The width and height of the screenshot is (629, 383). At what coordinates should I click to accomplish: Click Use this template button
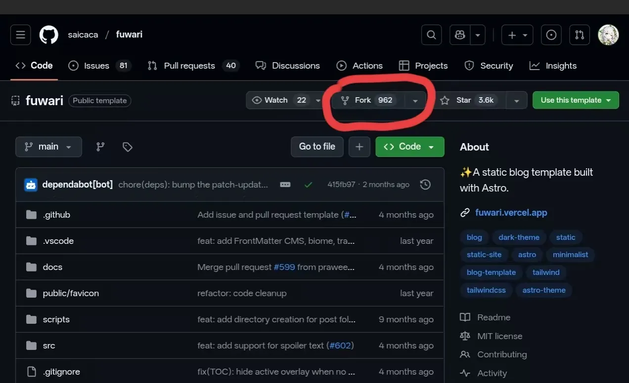[x=576, y=100]
